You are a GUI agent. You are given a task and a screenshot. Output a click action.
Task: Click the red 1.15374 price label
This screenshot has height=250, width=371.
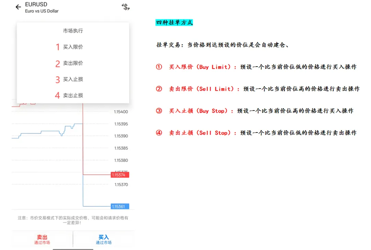click(x=120, y=175)
